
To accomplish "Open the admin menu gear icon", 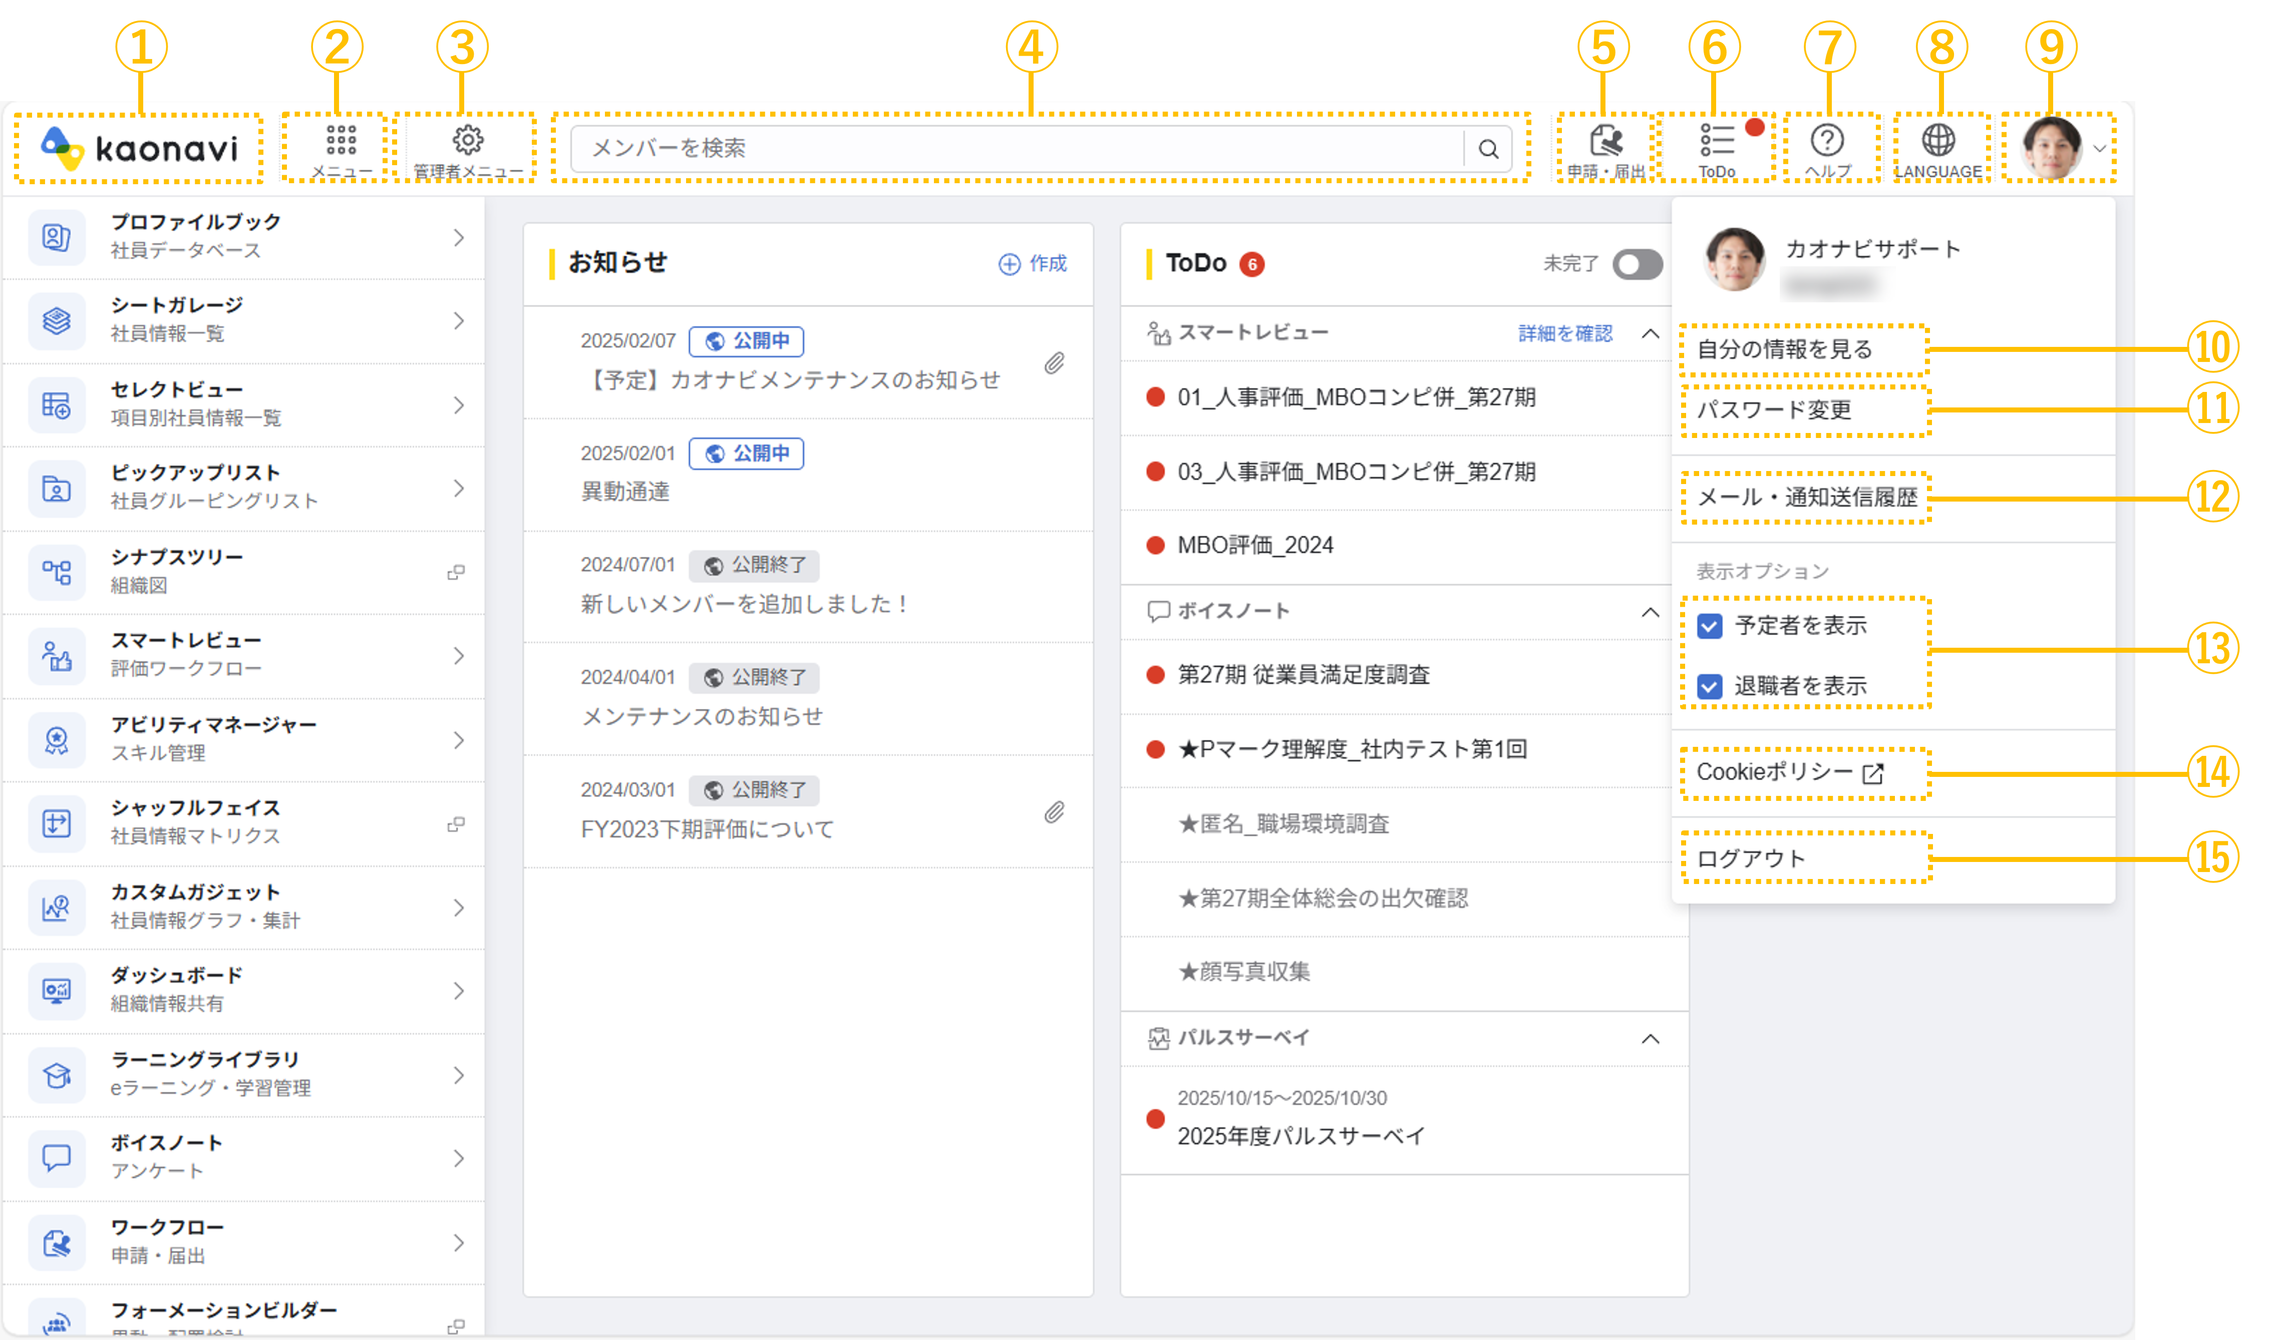I will 467,141.
